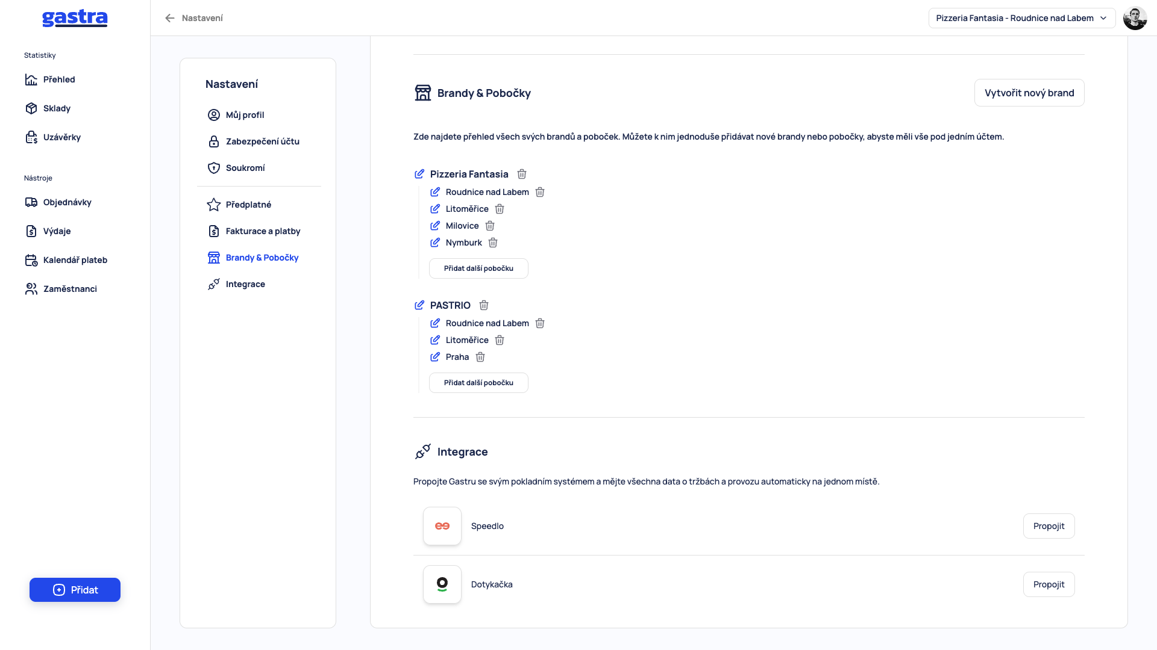Open the user avatar menu
1157x650 pixels.
tap(1135, 18)
